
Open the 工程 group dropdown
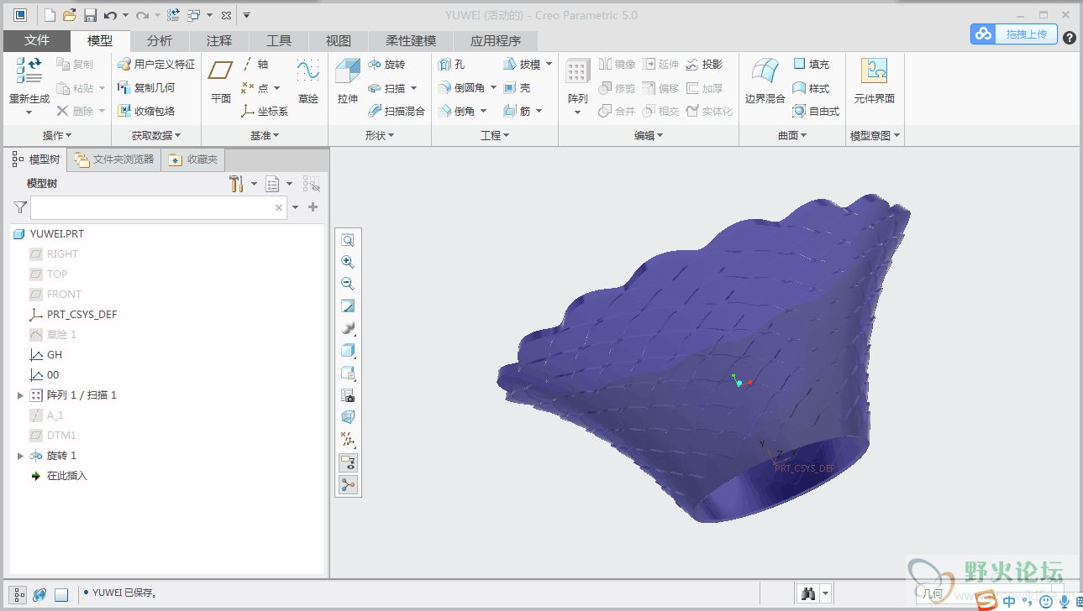pos(496,135)
